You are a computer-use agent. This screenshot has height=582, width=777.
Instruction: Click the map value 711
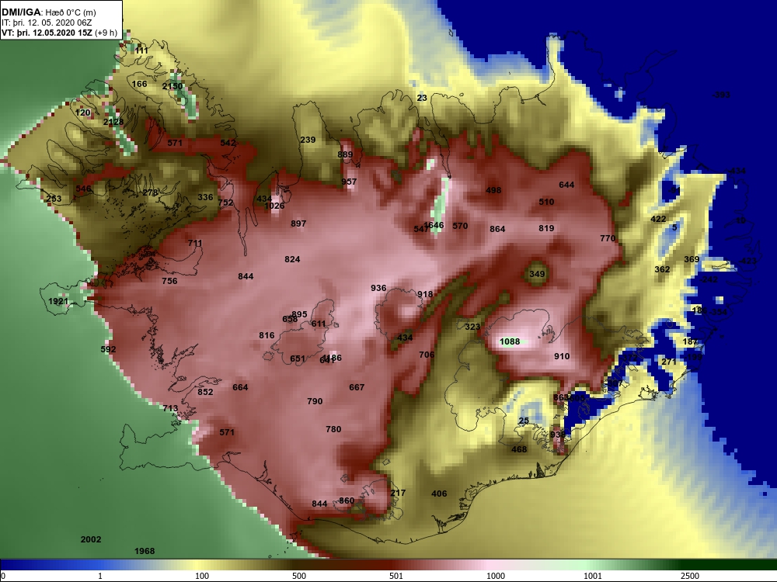195,243
